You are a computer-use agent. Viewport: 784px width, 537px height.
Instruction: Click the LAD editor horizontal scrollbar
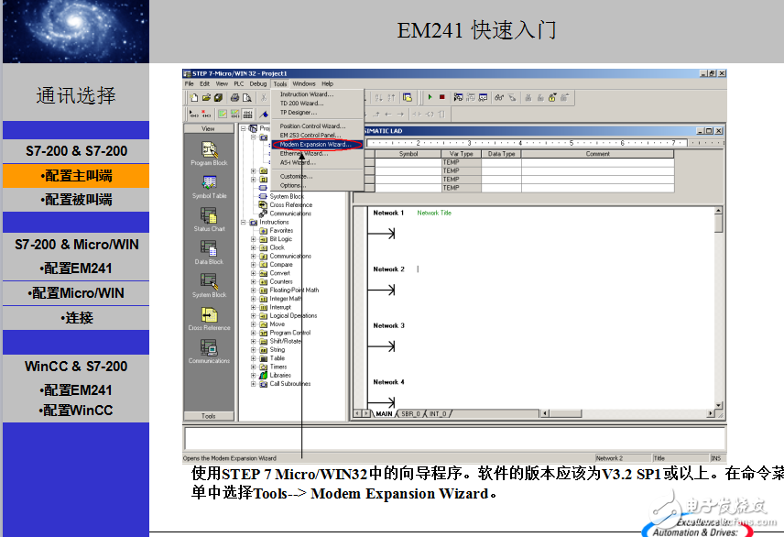(627, 413)
